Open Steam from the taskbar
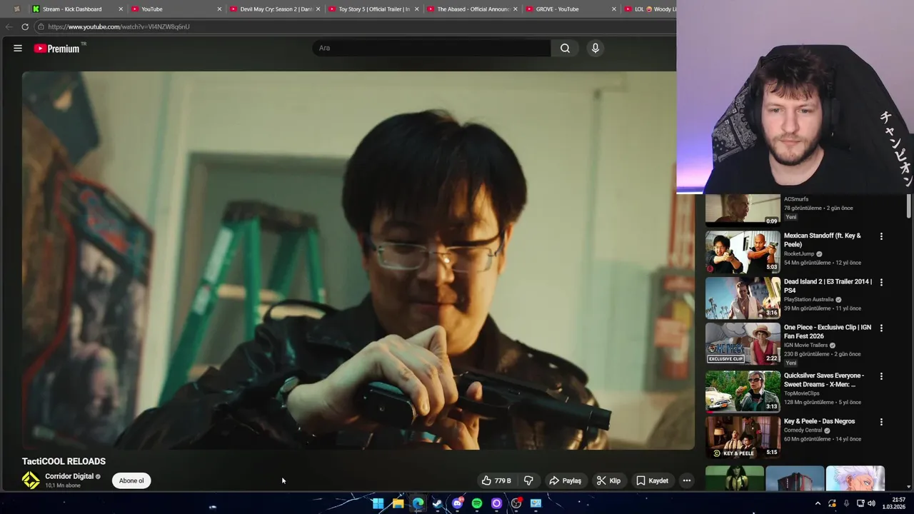The width and height of the screenshot is (914, 514). tap(437, 503)
